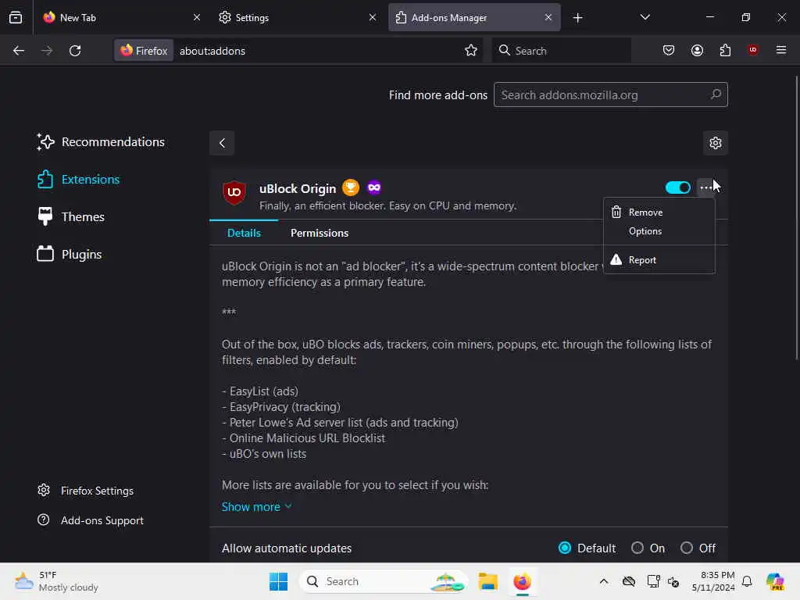Open the Extensions toolbar puzzle icon
This screenshot has height=600, width=800.
[725, 51]
